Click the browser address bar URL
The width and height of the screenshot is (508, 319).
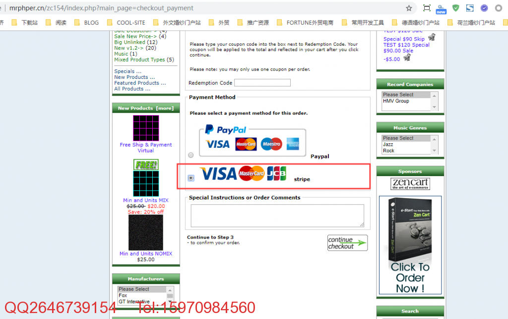[101, 8]
